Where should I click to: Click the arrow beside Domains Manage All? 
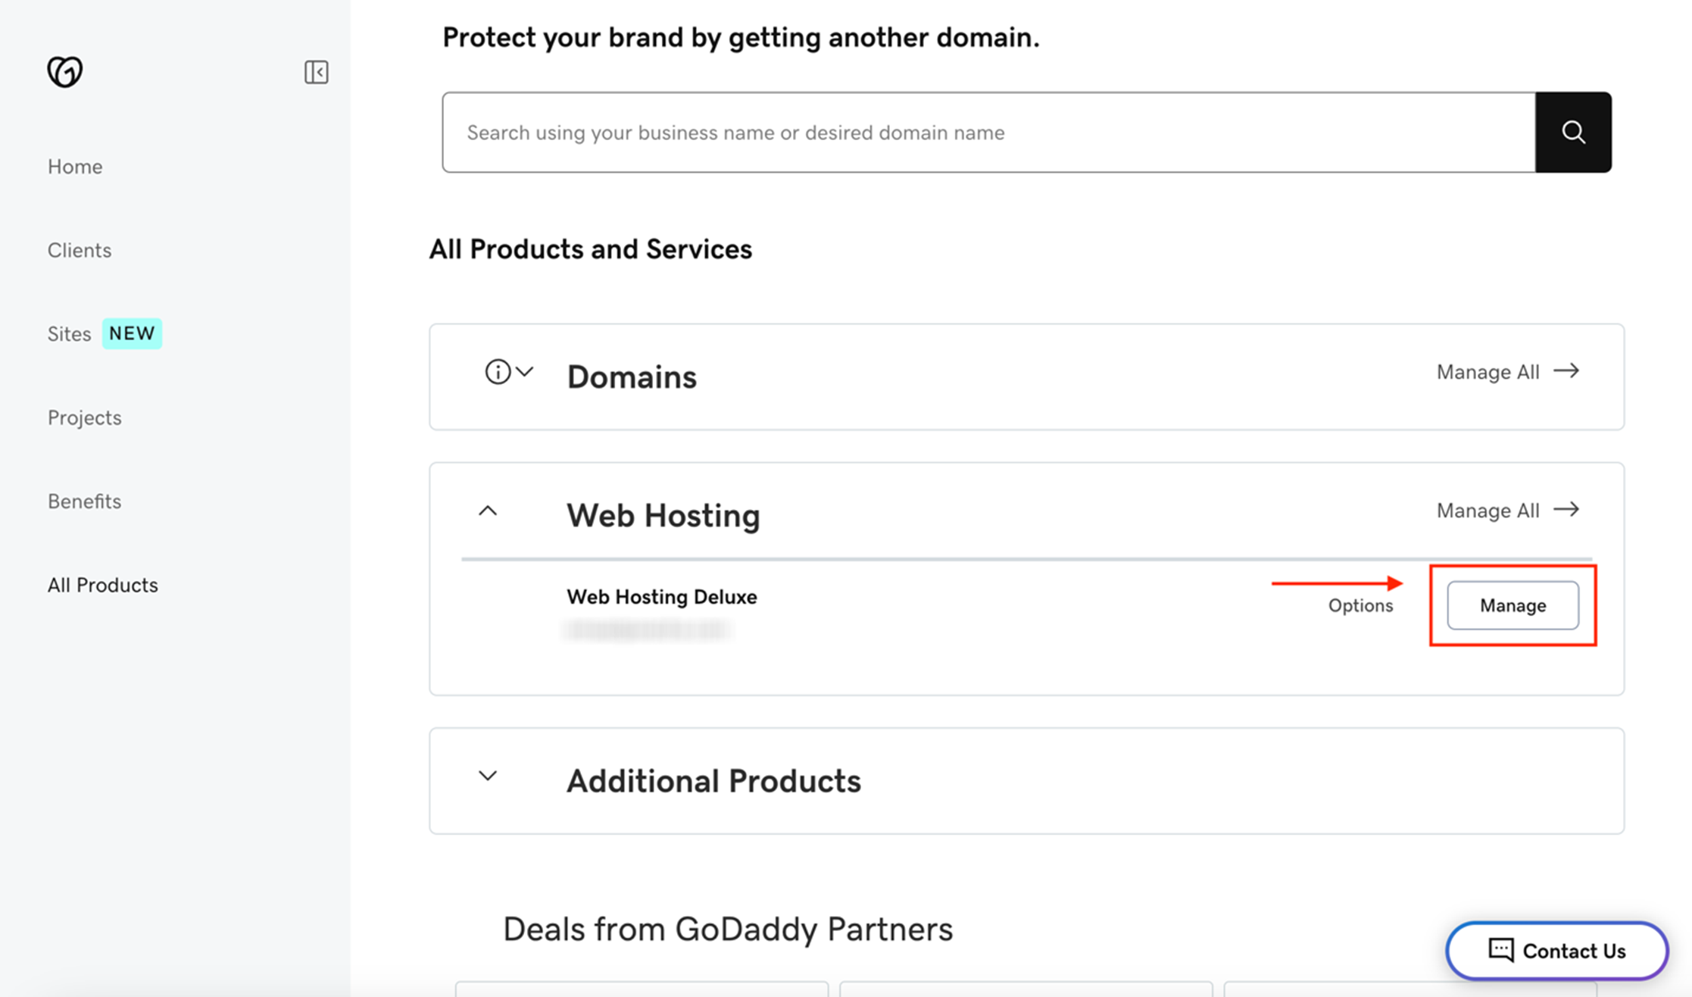click(1566, 371)
